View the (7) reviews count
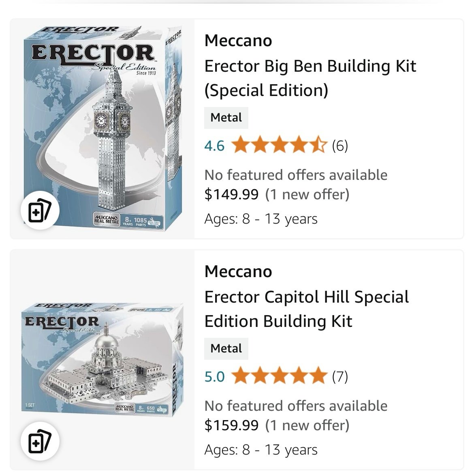Screen dimensions: 474x474 coord(340,377)
